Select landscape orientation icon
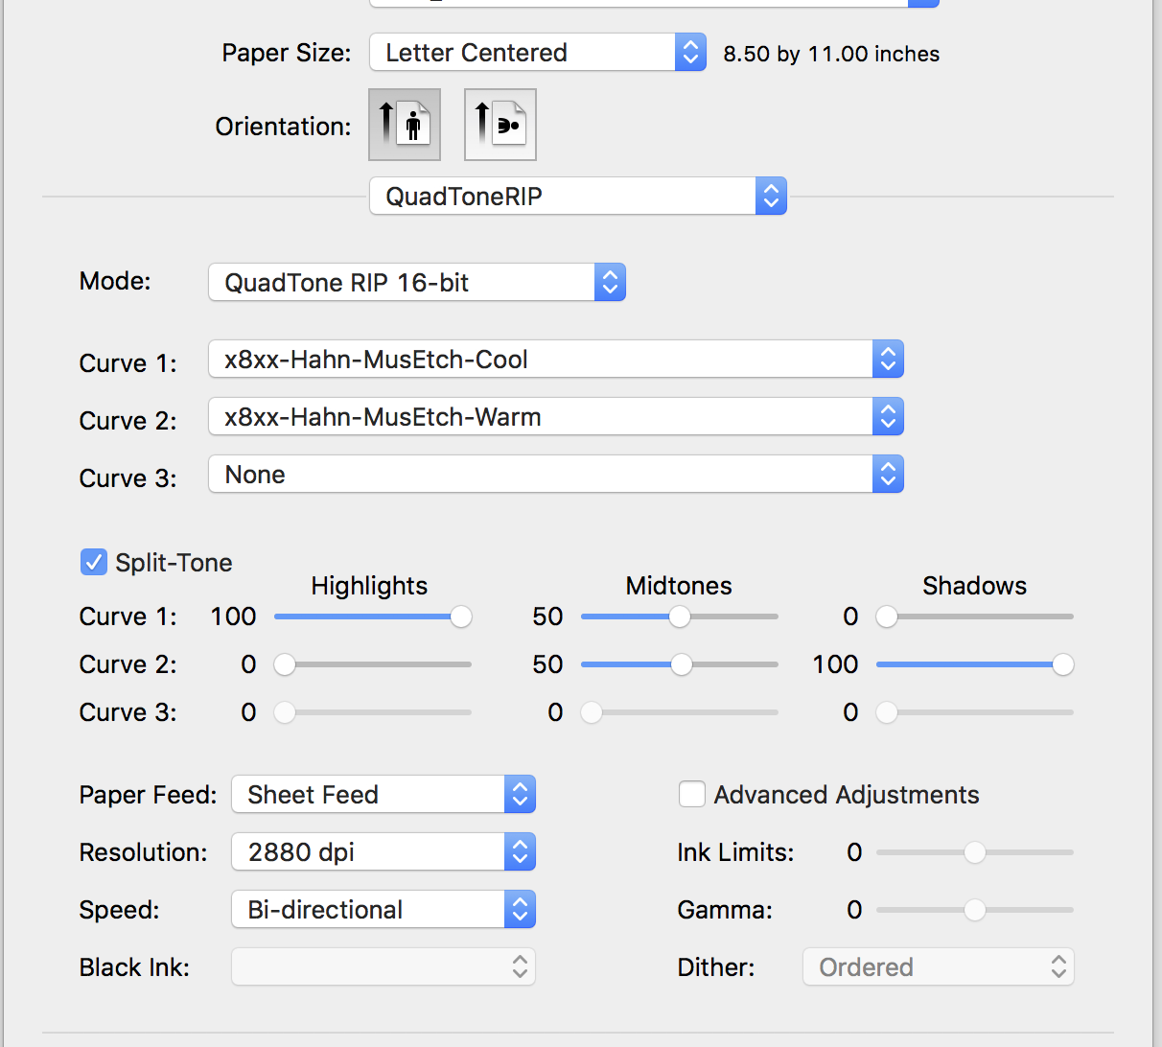1162x1047 pixels. coord(500,125)
